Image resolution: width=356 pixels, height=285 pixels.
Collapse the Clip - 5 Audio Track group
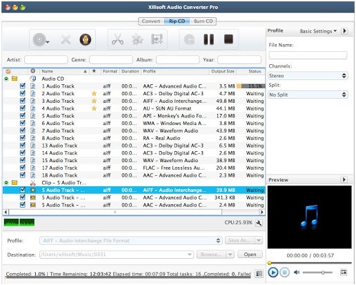tap(6, 183)
